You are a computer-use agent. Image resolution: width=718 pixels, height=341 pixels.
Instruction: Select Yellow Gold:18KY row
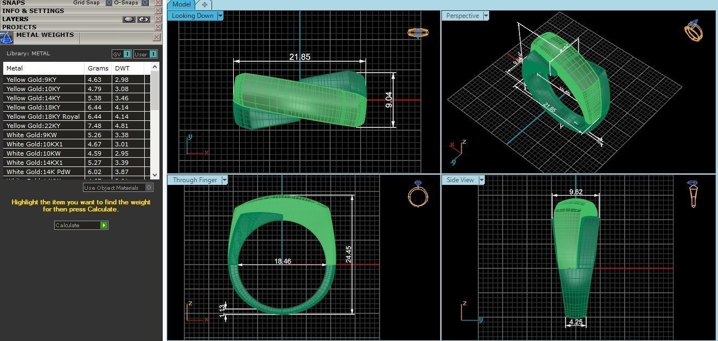76,107
